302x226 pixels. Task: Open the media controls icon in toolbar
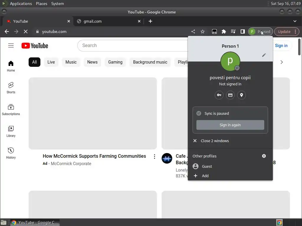point(233,31)
